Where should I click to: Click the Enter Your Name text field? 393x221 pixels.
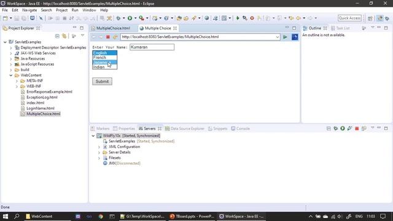coord(152,47)
